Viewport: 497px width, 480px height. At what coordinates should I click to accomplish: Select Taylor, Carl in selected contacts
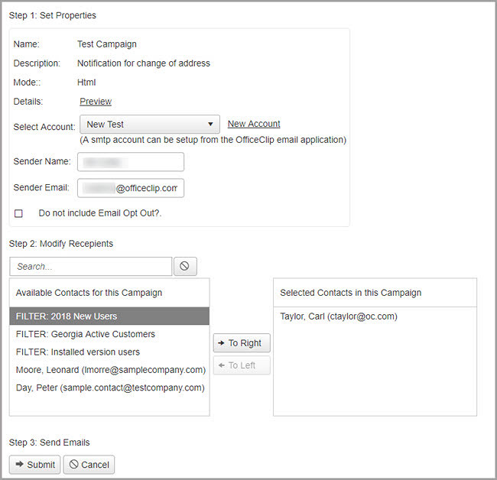click(338, 316)
